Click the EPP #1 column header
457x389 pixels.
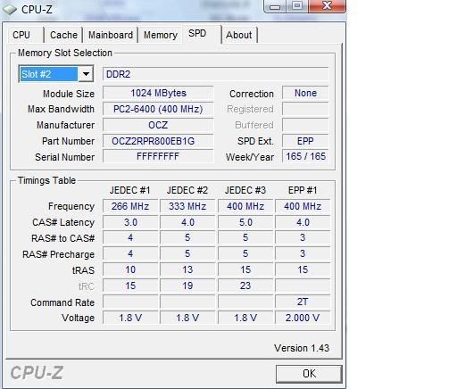303,190
